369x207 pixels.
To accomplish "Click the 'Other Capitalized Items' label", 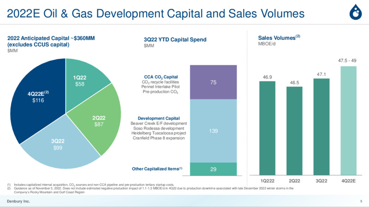I will pyautogui.click(x=157, y=169).
